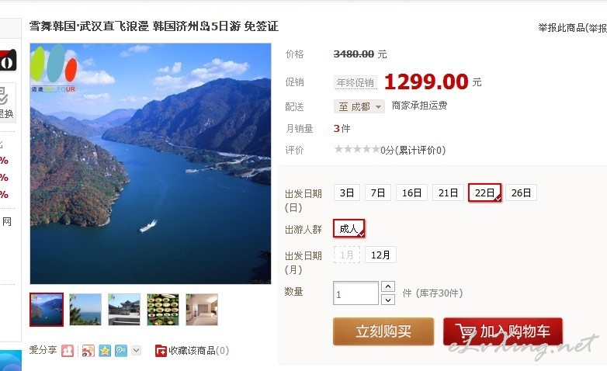The image size is (607, 371).
Task: Open the 至 成都 delivery destination dropdown
Action: (359, 106)
